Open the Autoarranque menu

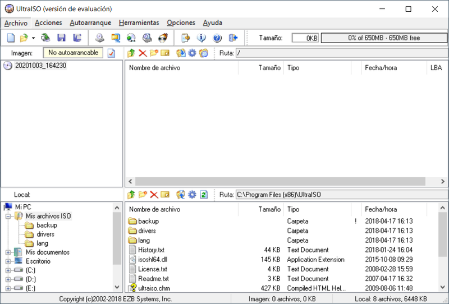pyautogui.click(x=90, y=23)
